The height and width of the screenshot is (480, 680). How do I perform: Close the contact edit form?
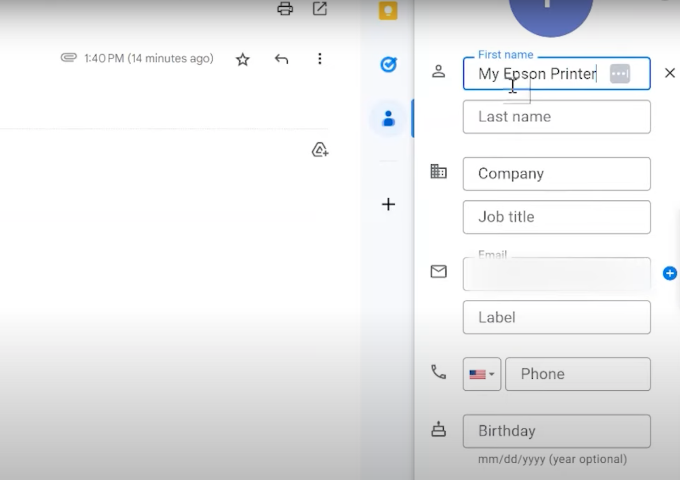pyautogui.click(x=670, y=73)
